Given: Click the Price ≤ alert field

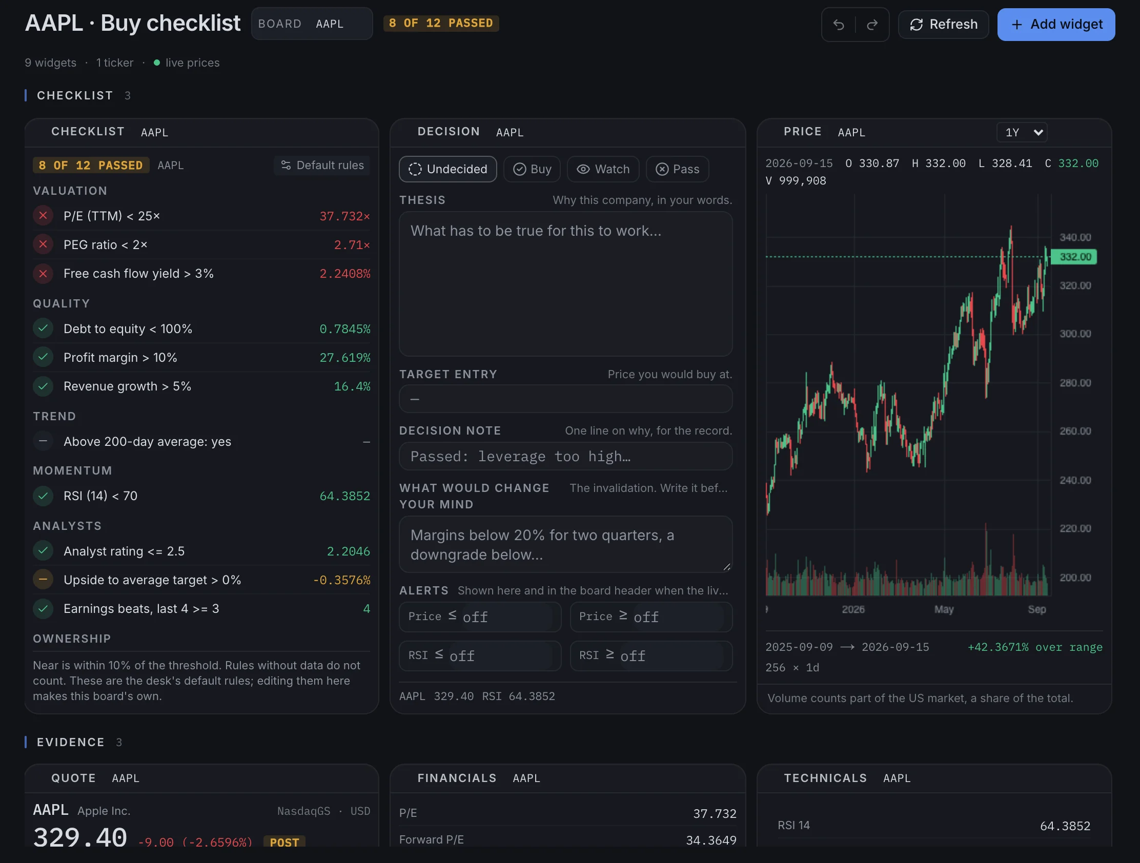Looking at the screenshot, I should click(x=480, y=617).
